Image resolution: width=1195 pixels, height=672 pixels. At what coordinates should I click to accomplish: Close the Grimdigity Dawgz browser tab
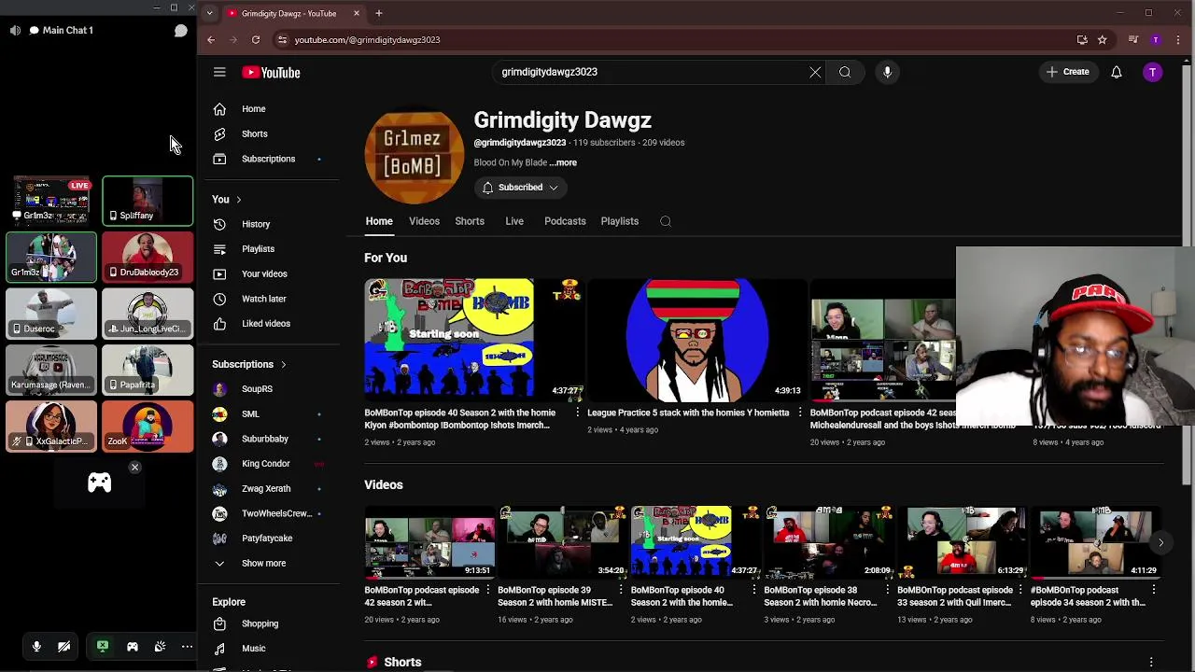coord(356,13)
